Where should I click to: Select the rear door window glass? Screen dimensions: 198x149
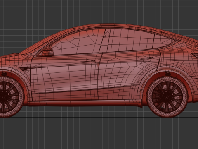131,40
